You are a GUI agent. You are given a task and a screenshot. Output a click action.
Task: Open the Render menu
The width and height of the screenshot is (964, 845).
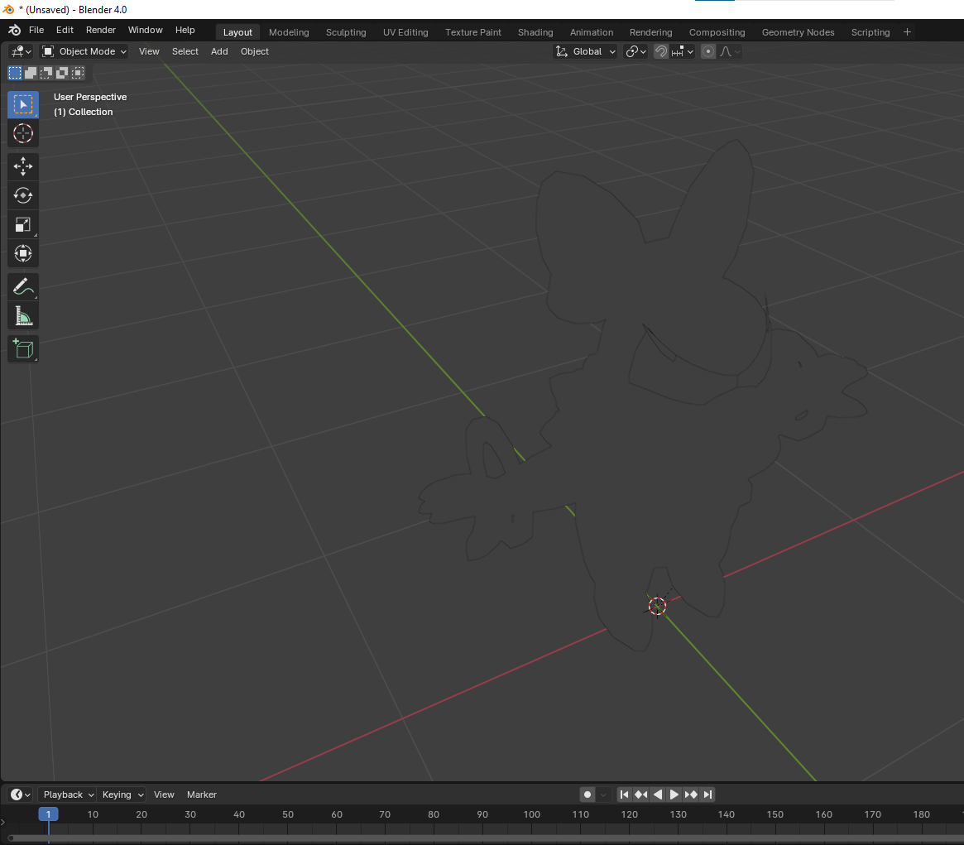click(x=101, y=30)
